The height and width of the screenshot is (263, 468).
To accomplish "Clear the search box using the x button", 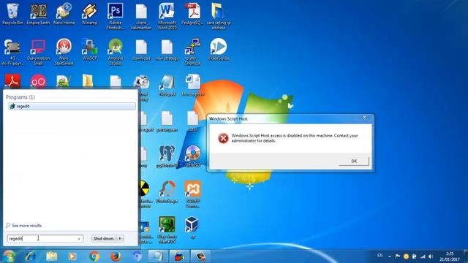I will tap(79, 239).
